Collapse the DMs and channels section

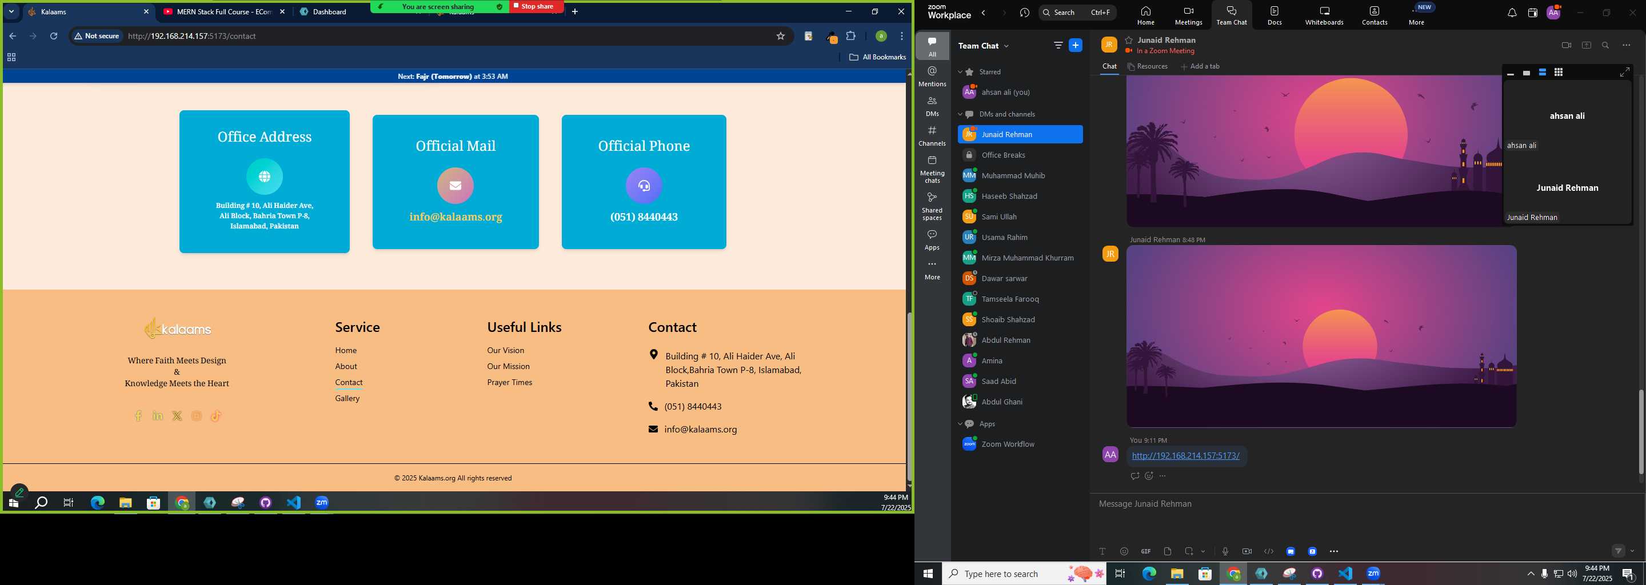[960, 114]
